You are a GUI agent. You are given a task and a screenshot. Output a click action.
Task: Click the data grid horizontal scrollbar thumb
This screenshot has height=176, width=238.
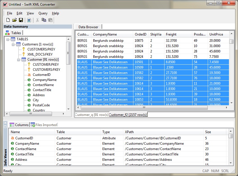(144, 107)
